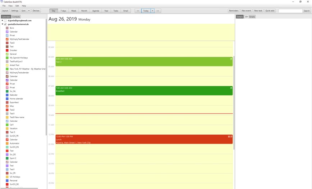This screenshot has width=312, height=189.
Task: Click the rightmost icon on the Lunch event
Action: pyautogui.click(x=231, y=136)
